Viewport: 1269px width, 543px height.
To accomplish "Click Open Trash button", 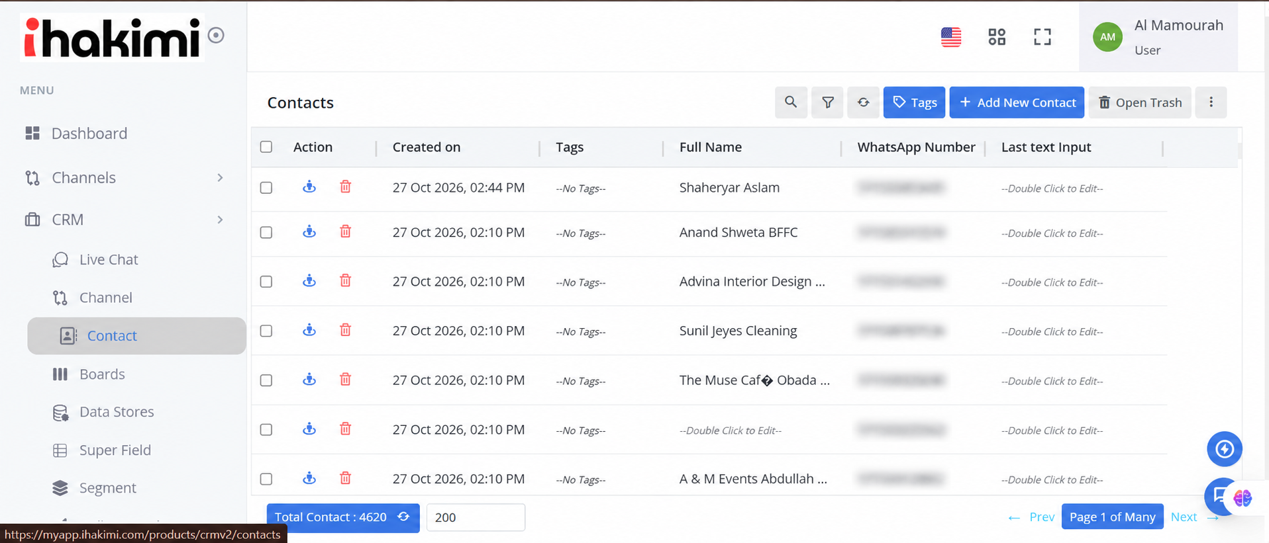I will click(1140, 103).
